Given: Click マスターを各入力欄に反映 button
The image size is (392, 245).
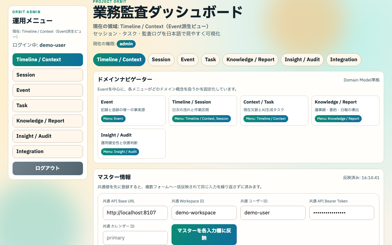Looking at the screenshot, I should coord(204,235).
